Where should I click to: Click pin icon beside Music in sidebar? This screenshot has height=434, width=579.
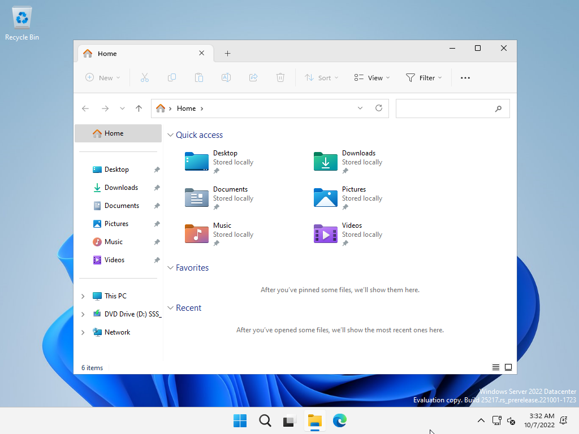pyautogui.click(x=157, y=242)
